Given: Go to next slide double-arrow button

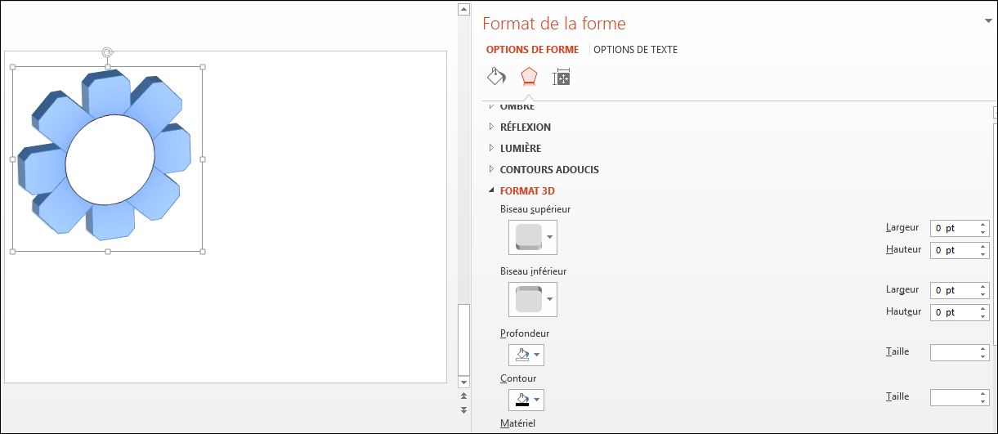Looking at the screenshot, I should point(463,409).
